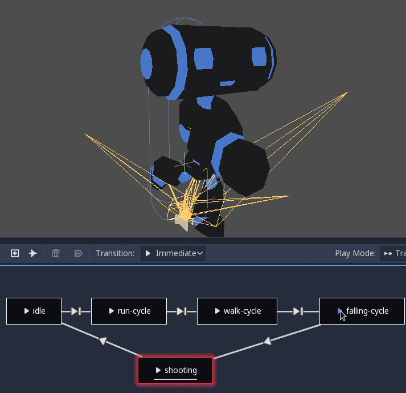The height and width of the screenshot is (393, 406).
Task: Open the Play Mode dropdown
Action: click(393, 253)
